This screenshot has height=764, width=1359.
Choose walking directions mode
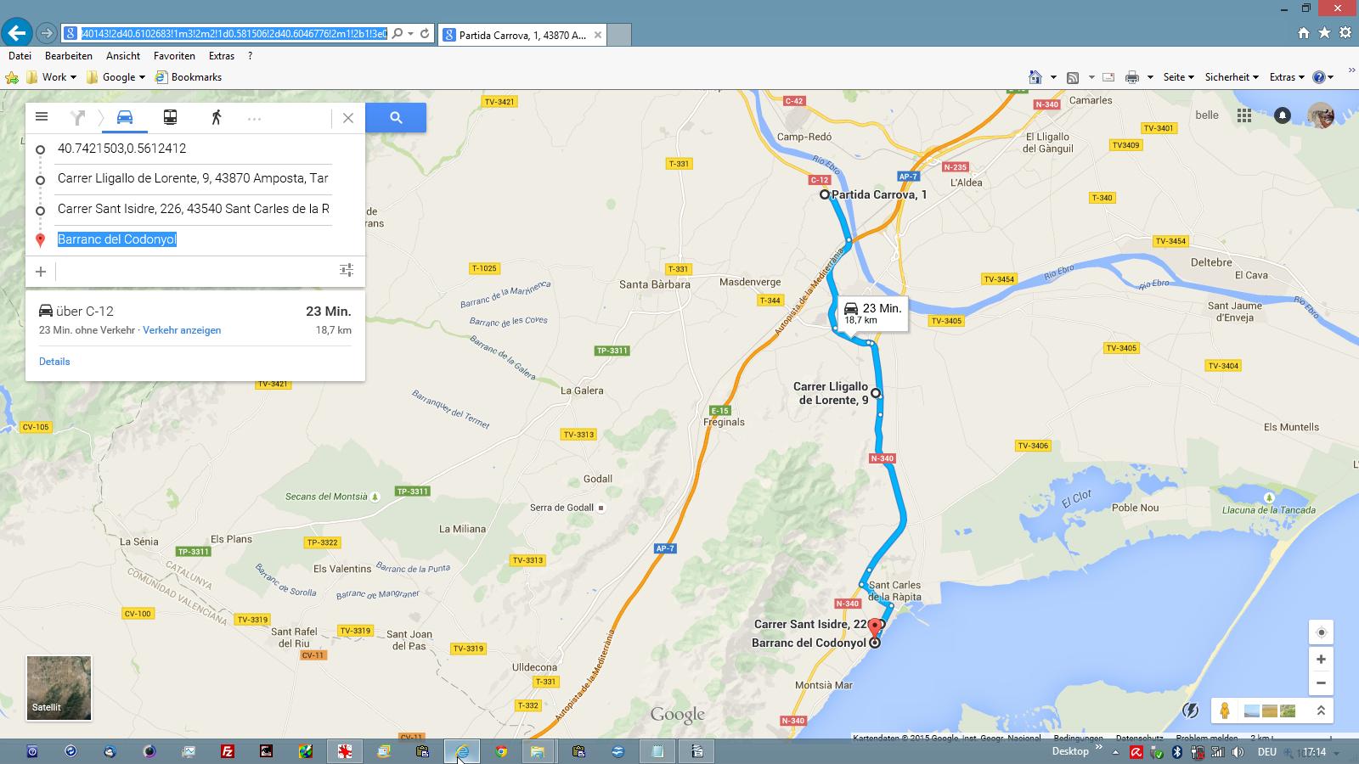click(x=216, y=117)
